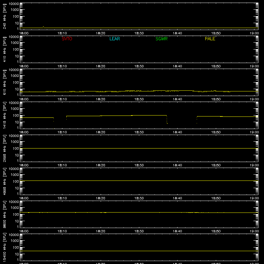Click the 18:50 tick under 2695 MHz panel
264x264 pixels.
[216, 165]
